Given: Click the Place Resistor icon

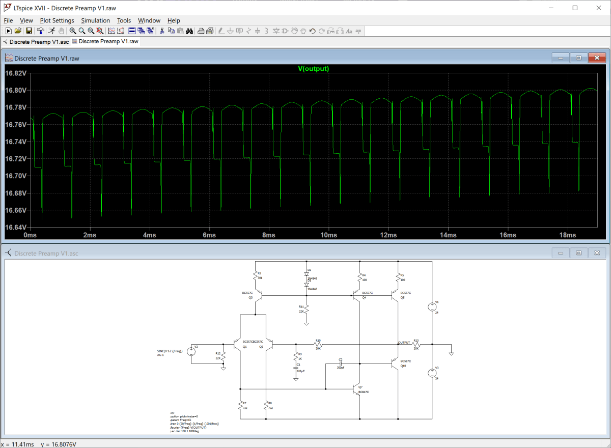Looking at the screenshot, I should click(249, 31).
